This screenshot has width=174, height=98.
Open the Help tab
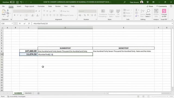(73, 6)
